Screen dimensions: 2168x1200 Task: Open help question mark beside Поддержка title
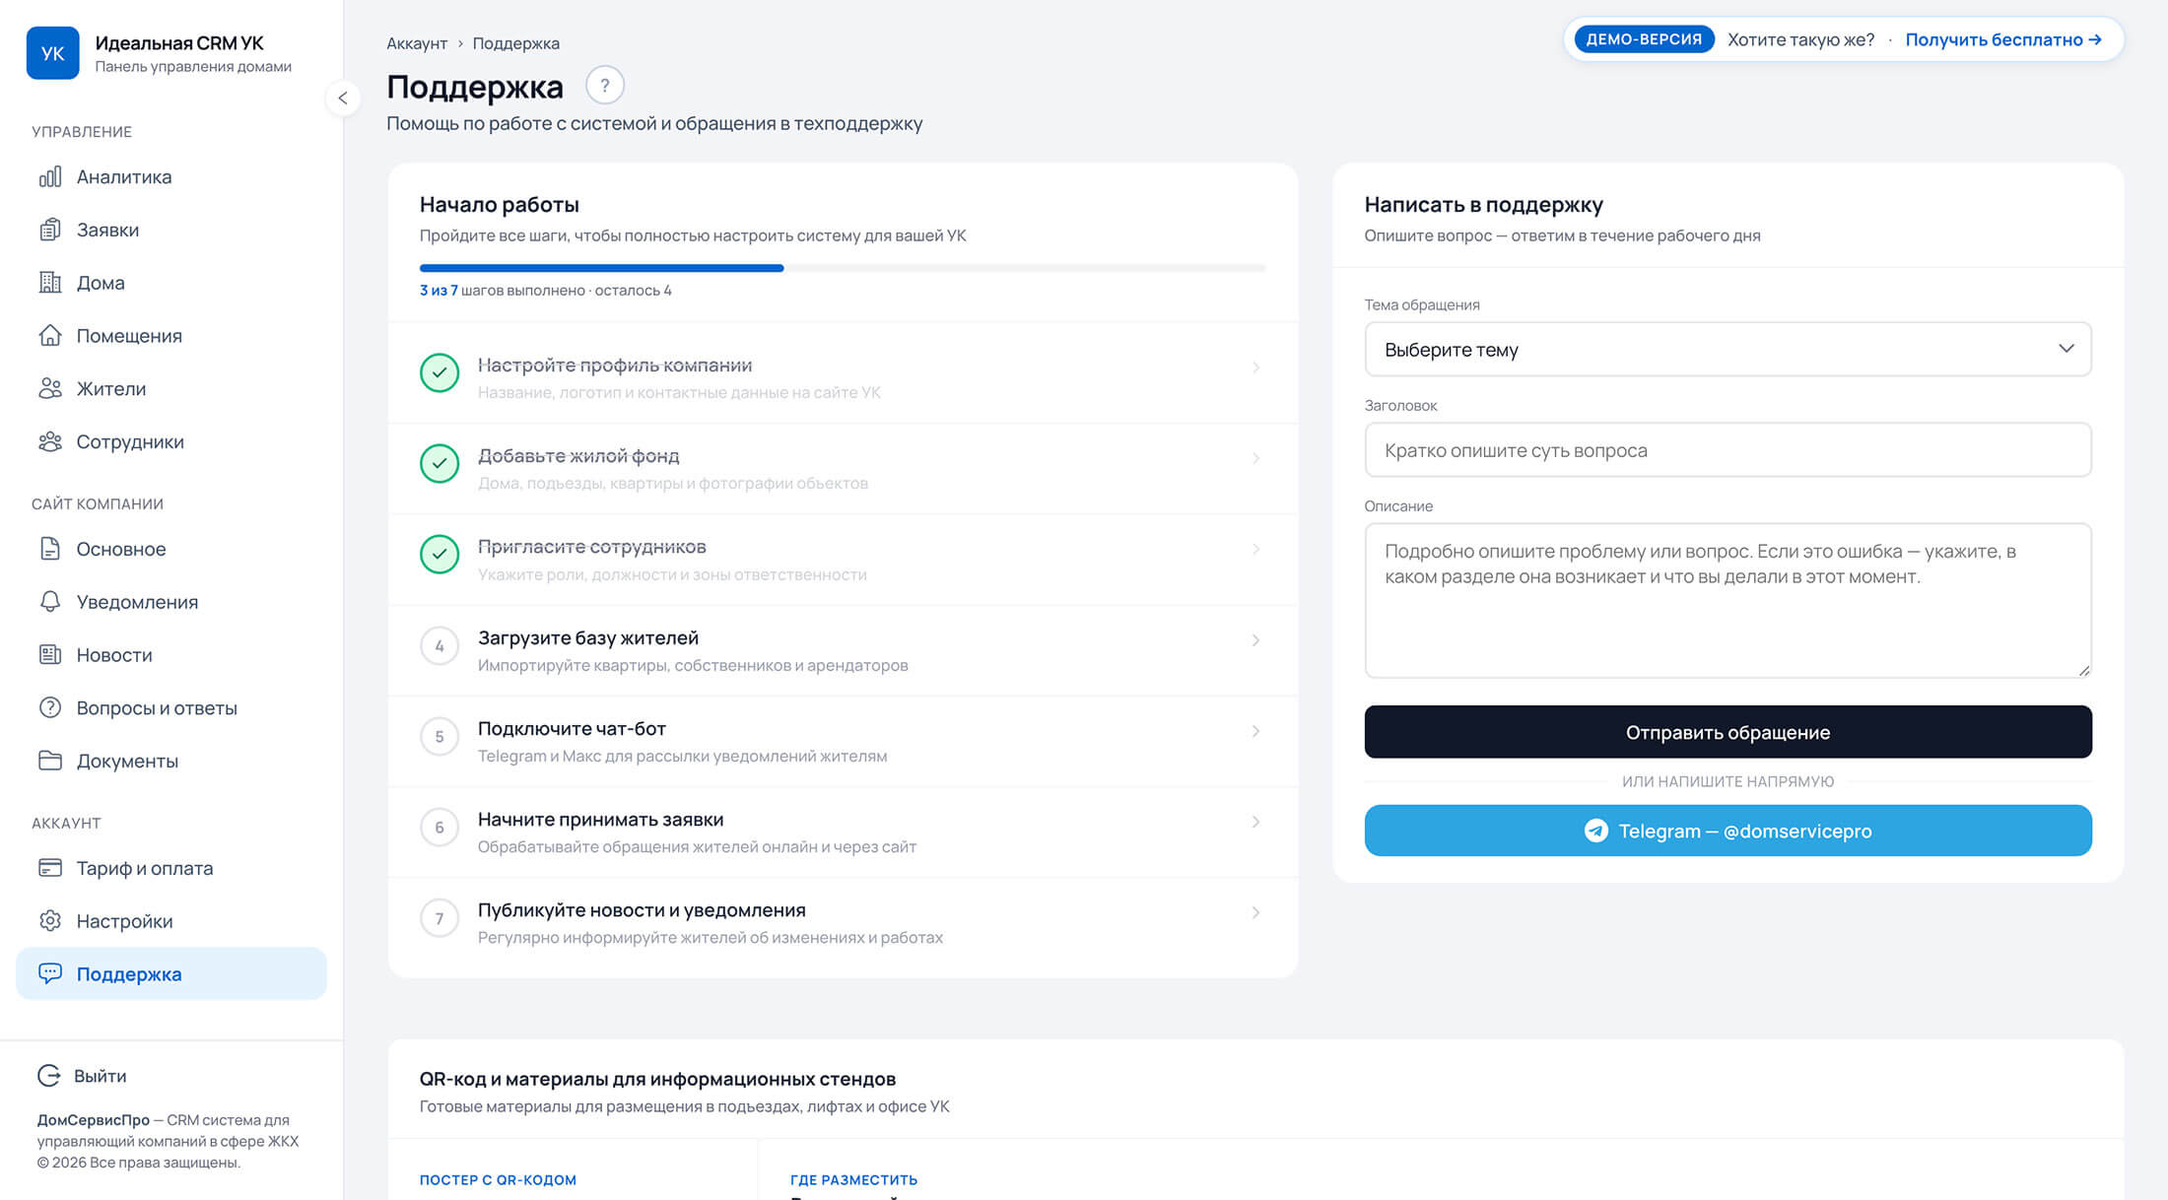click(605, 86)
